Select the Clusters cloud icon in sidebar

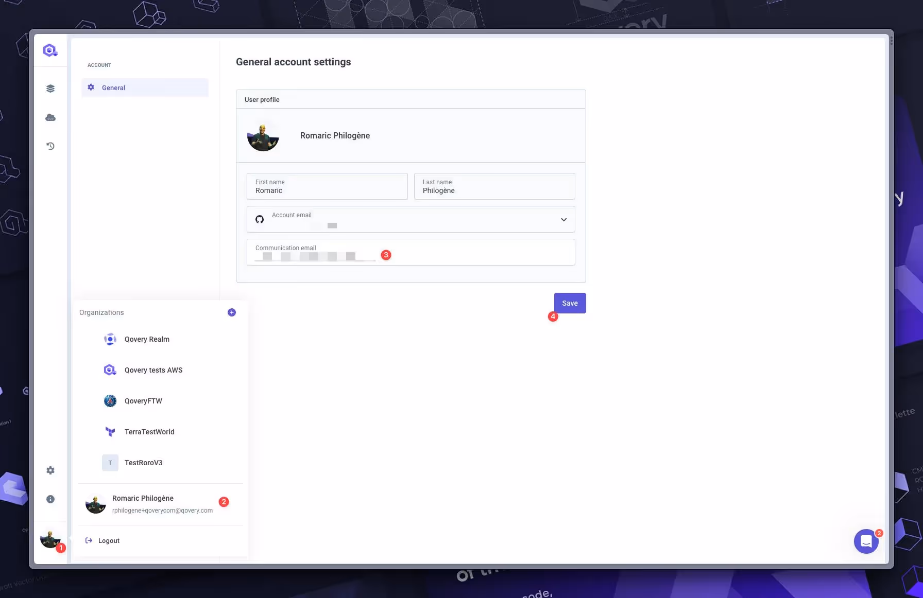[x=50, y=117]
